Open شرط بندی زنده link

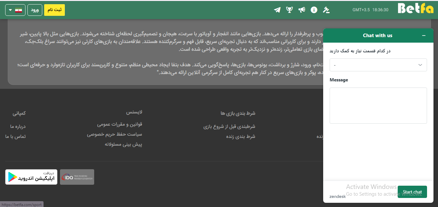click(x=241, y=137)
